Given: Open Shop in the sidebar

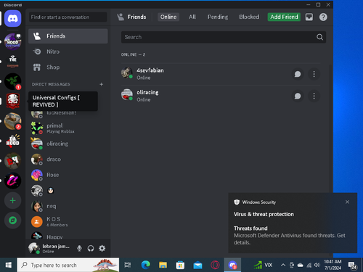Looking at the screenshot, I should click(x=68, y=67).
